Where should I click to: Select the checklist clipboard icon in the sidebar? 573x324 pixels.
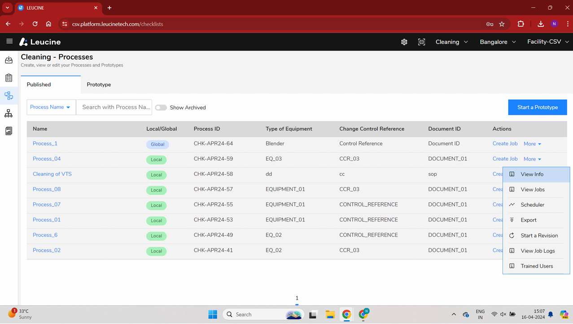point(9,77)
